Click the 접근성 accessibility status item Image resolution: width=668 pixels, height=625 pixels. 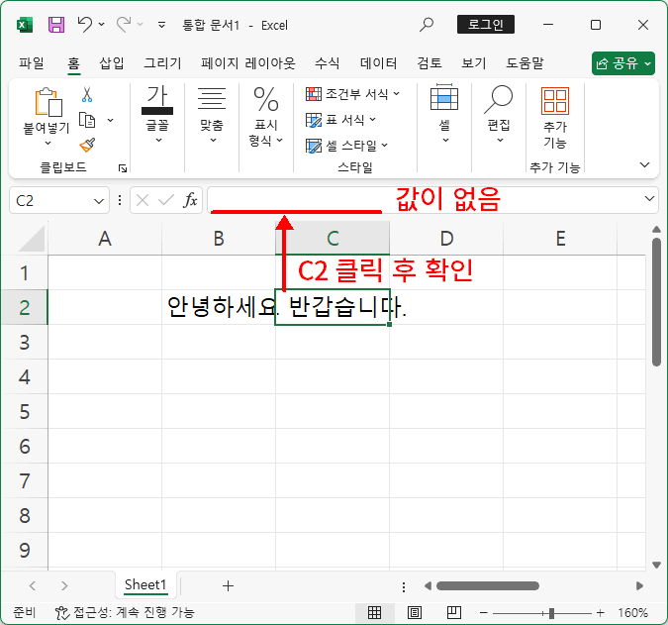pyautogui.click(x=125, y=613)
